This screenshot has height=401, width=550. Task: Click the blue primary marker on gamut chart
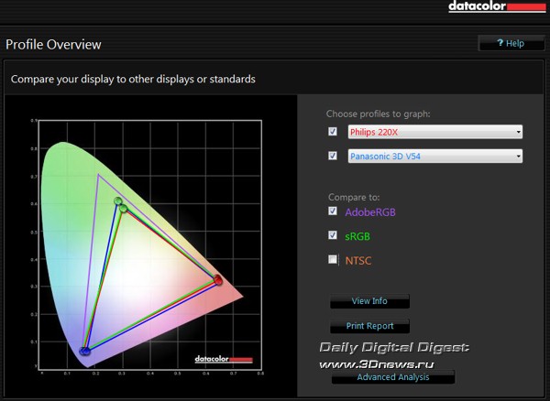[x=85, y=351]
